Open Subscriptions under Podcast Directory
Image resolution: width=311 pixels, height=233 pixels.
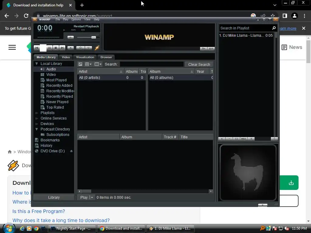(x=58, y=134)
